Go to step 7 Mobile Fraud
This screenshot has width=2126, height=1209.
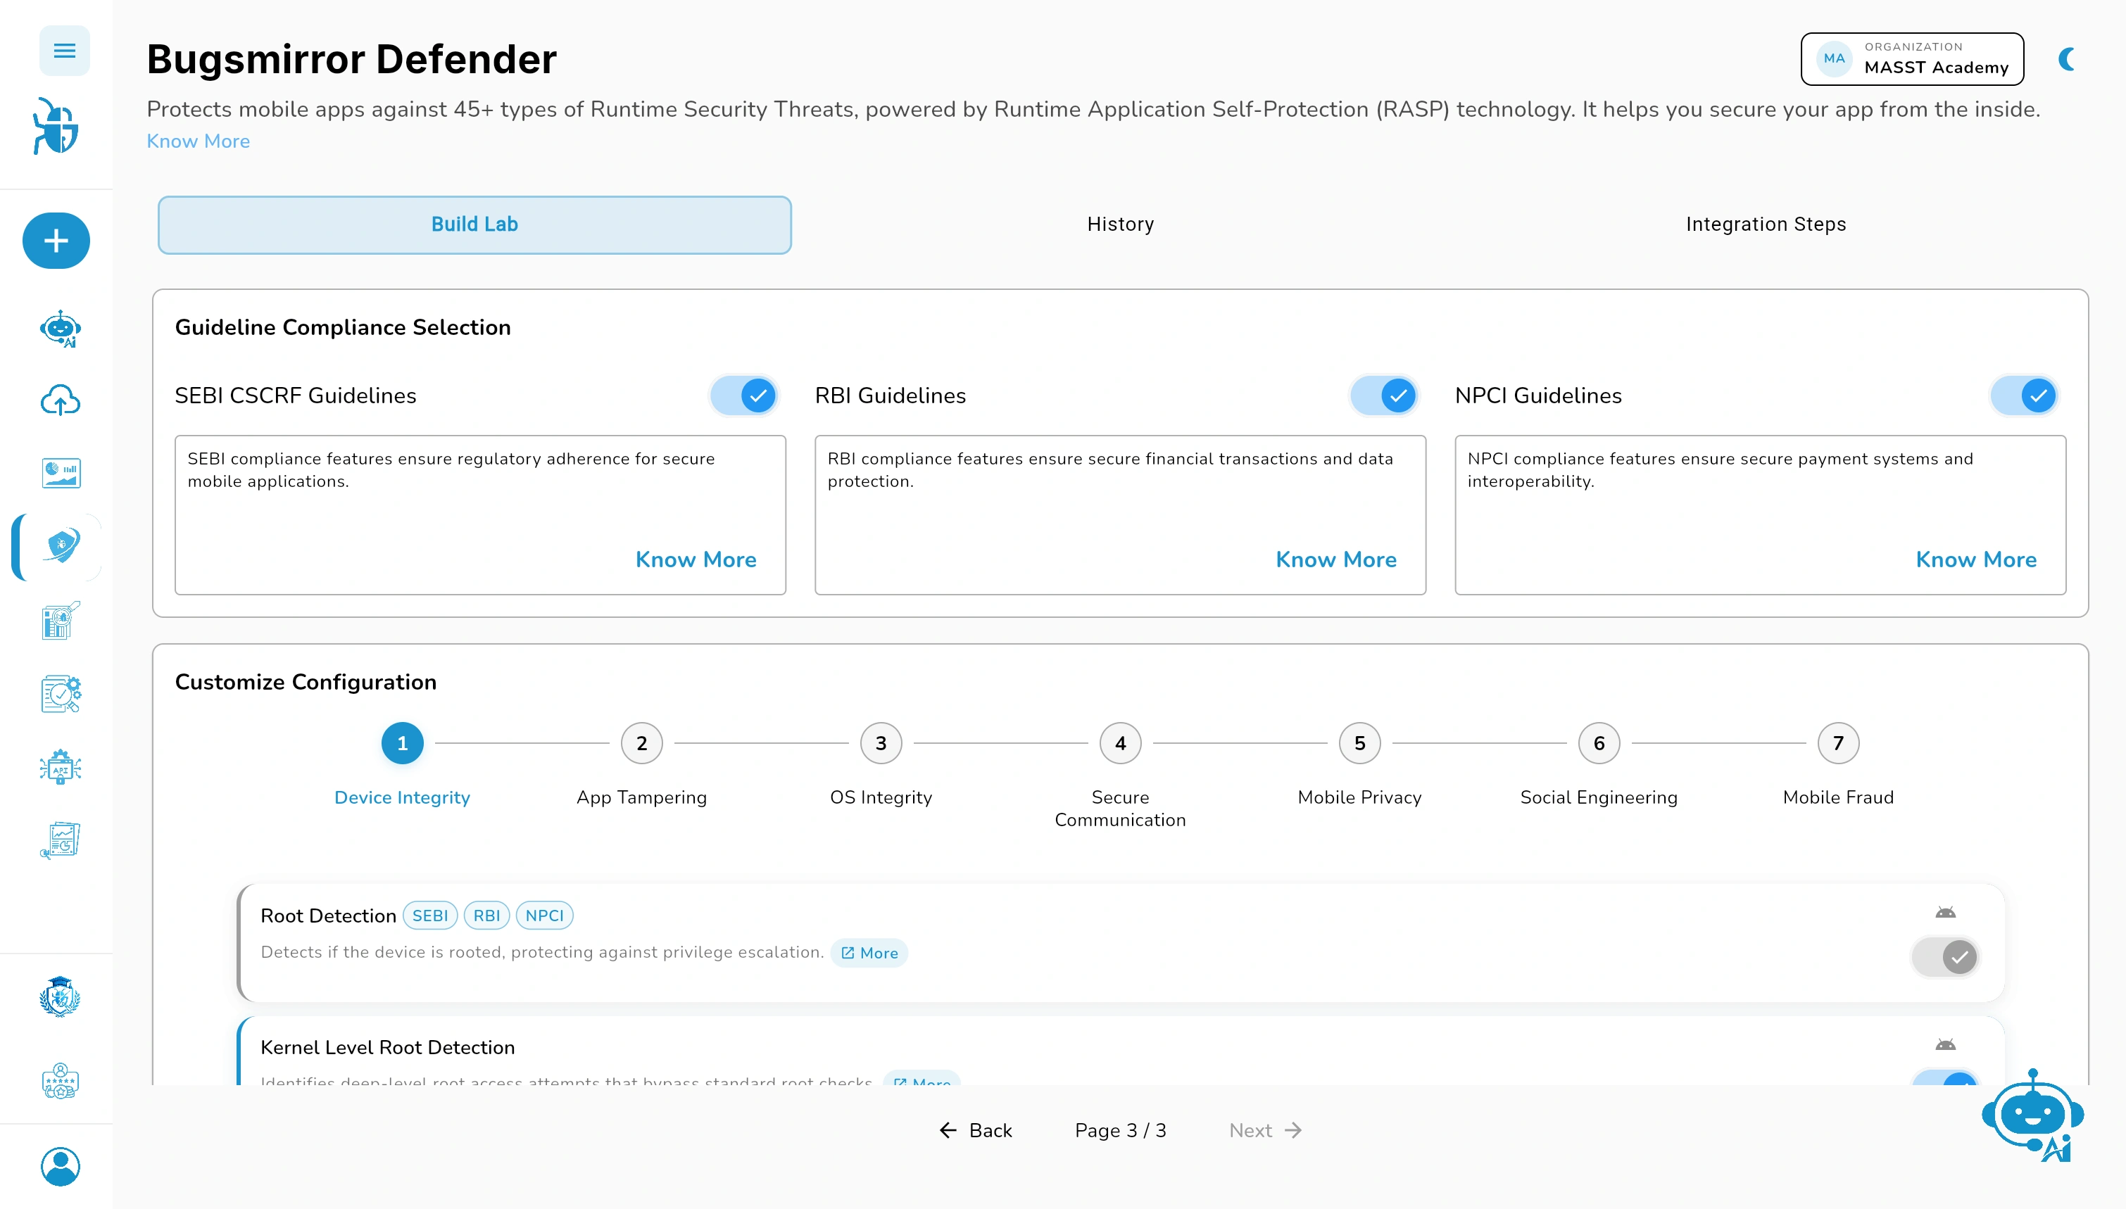(x=1838, y=743)
